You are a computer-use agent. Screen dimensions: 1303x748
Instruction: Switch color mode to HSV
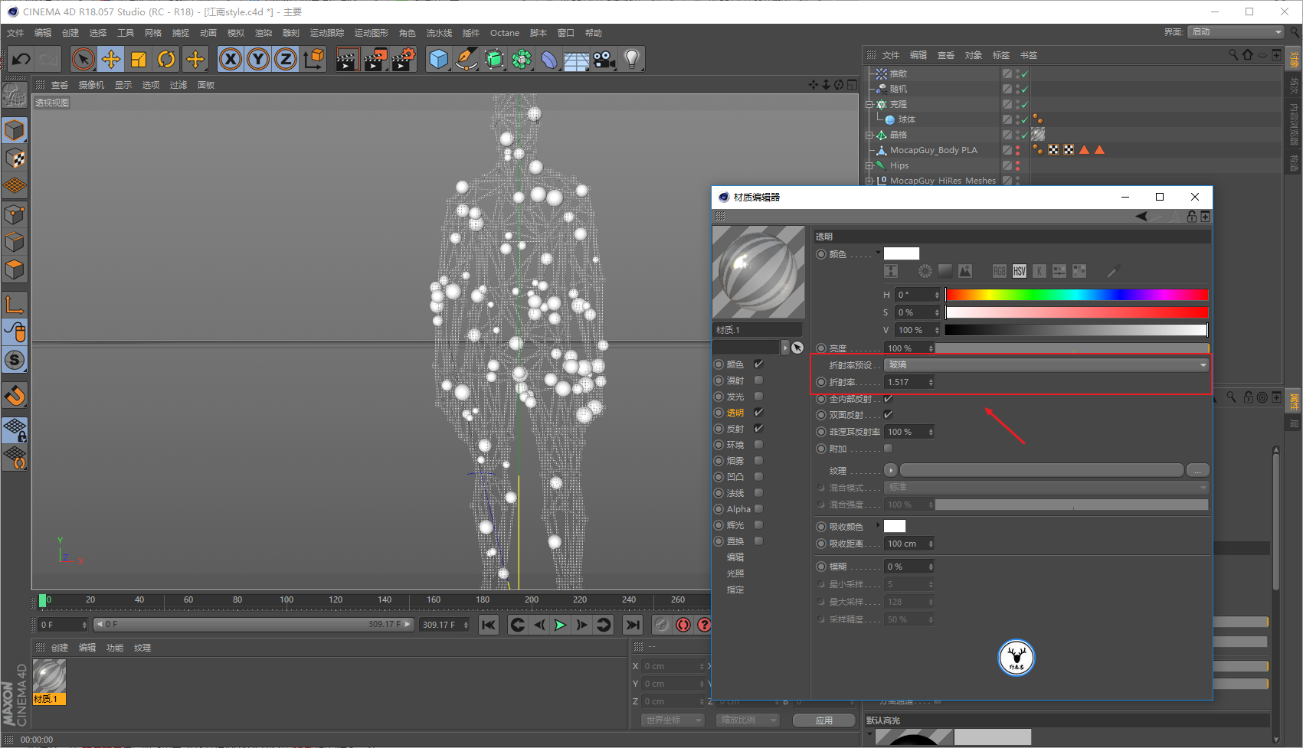1019,271
